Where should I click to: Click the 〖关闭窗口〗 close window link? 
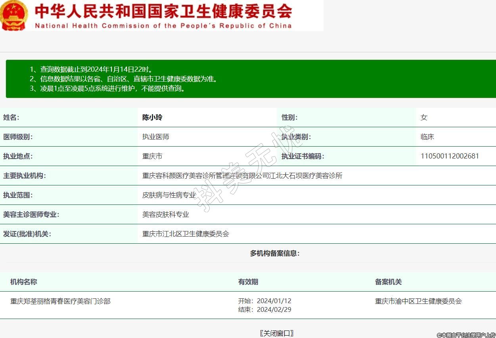(x=276, y=333)
